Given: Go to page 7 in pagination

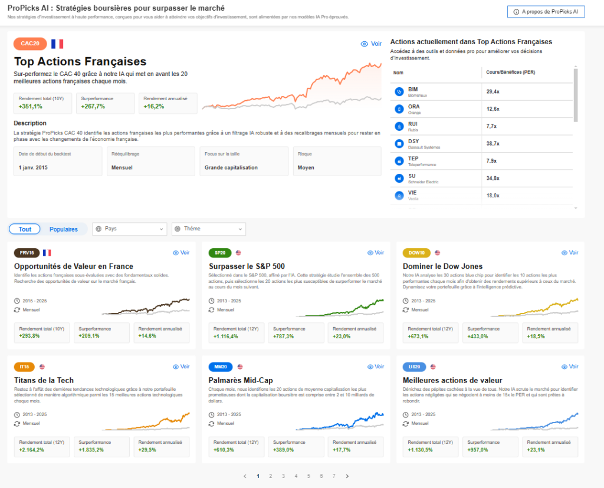Looking at the screenshot, I should pos(334,476).
